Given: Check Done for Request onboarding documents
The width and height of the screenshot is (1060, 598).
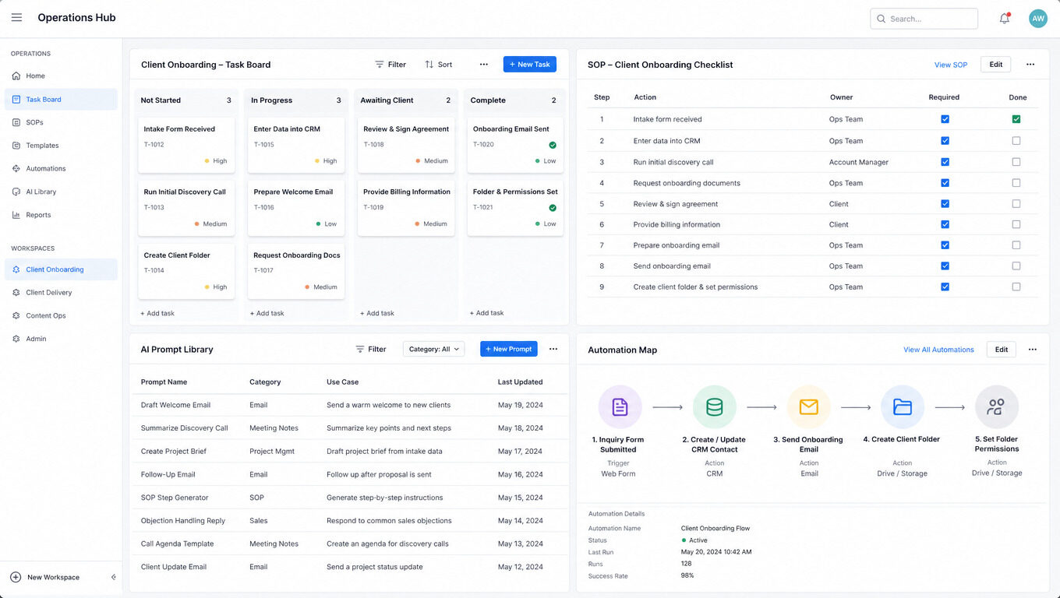Looking at the screenshot, I should pos(1016,183).
